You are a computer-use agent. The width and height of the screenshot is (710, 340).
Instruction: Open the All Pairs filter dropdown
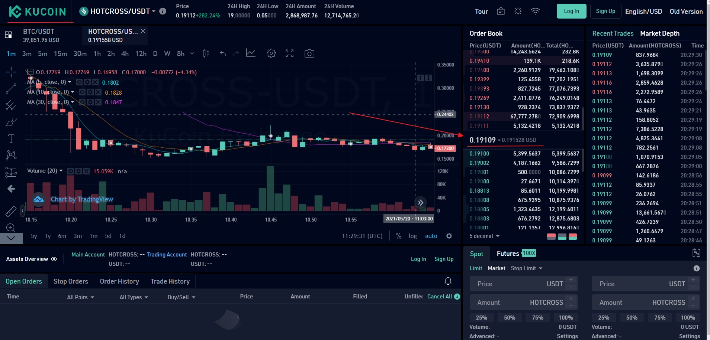point(81,297)
